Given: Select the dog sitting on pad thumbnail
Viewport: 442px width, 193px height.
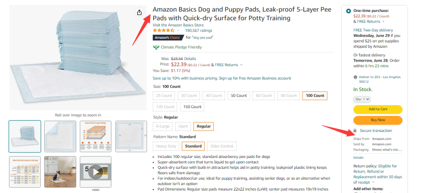Looking at the screenshot, I should (x=60, y=172).
